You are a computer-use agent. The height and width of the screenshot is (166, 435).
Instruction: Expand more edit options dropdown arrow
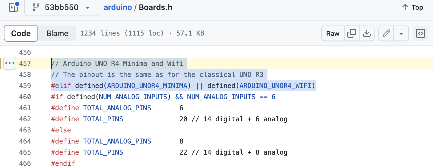coord(401,34)
